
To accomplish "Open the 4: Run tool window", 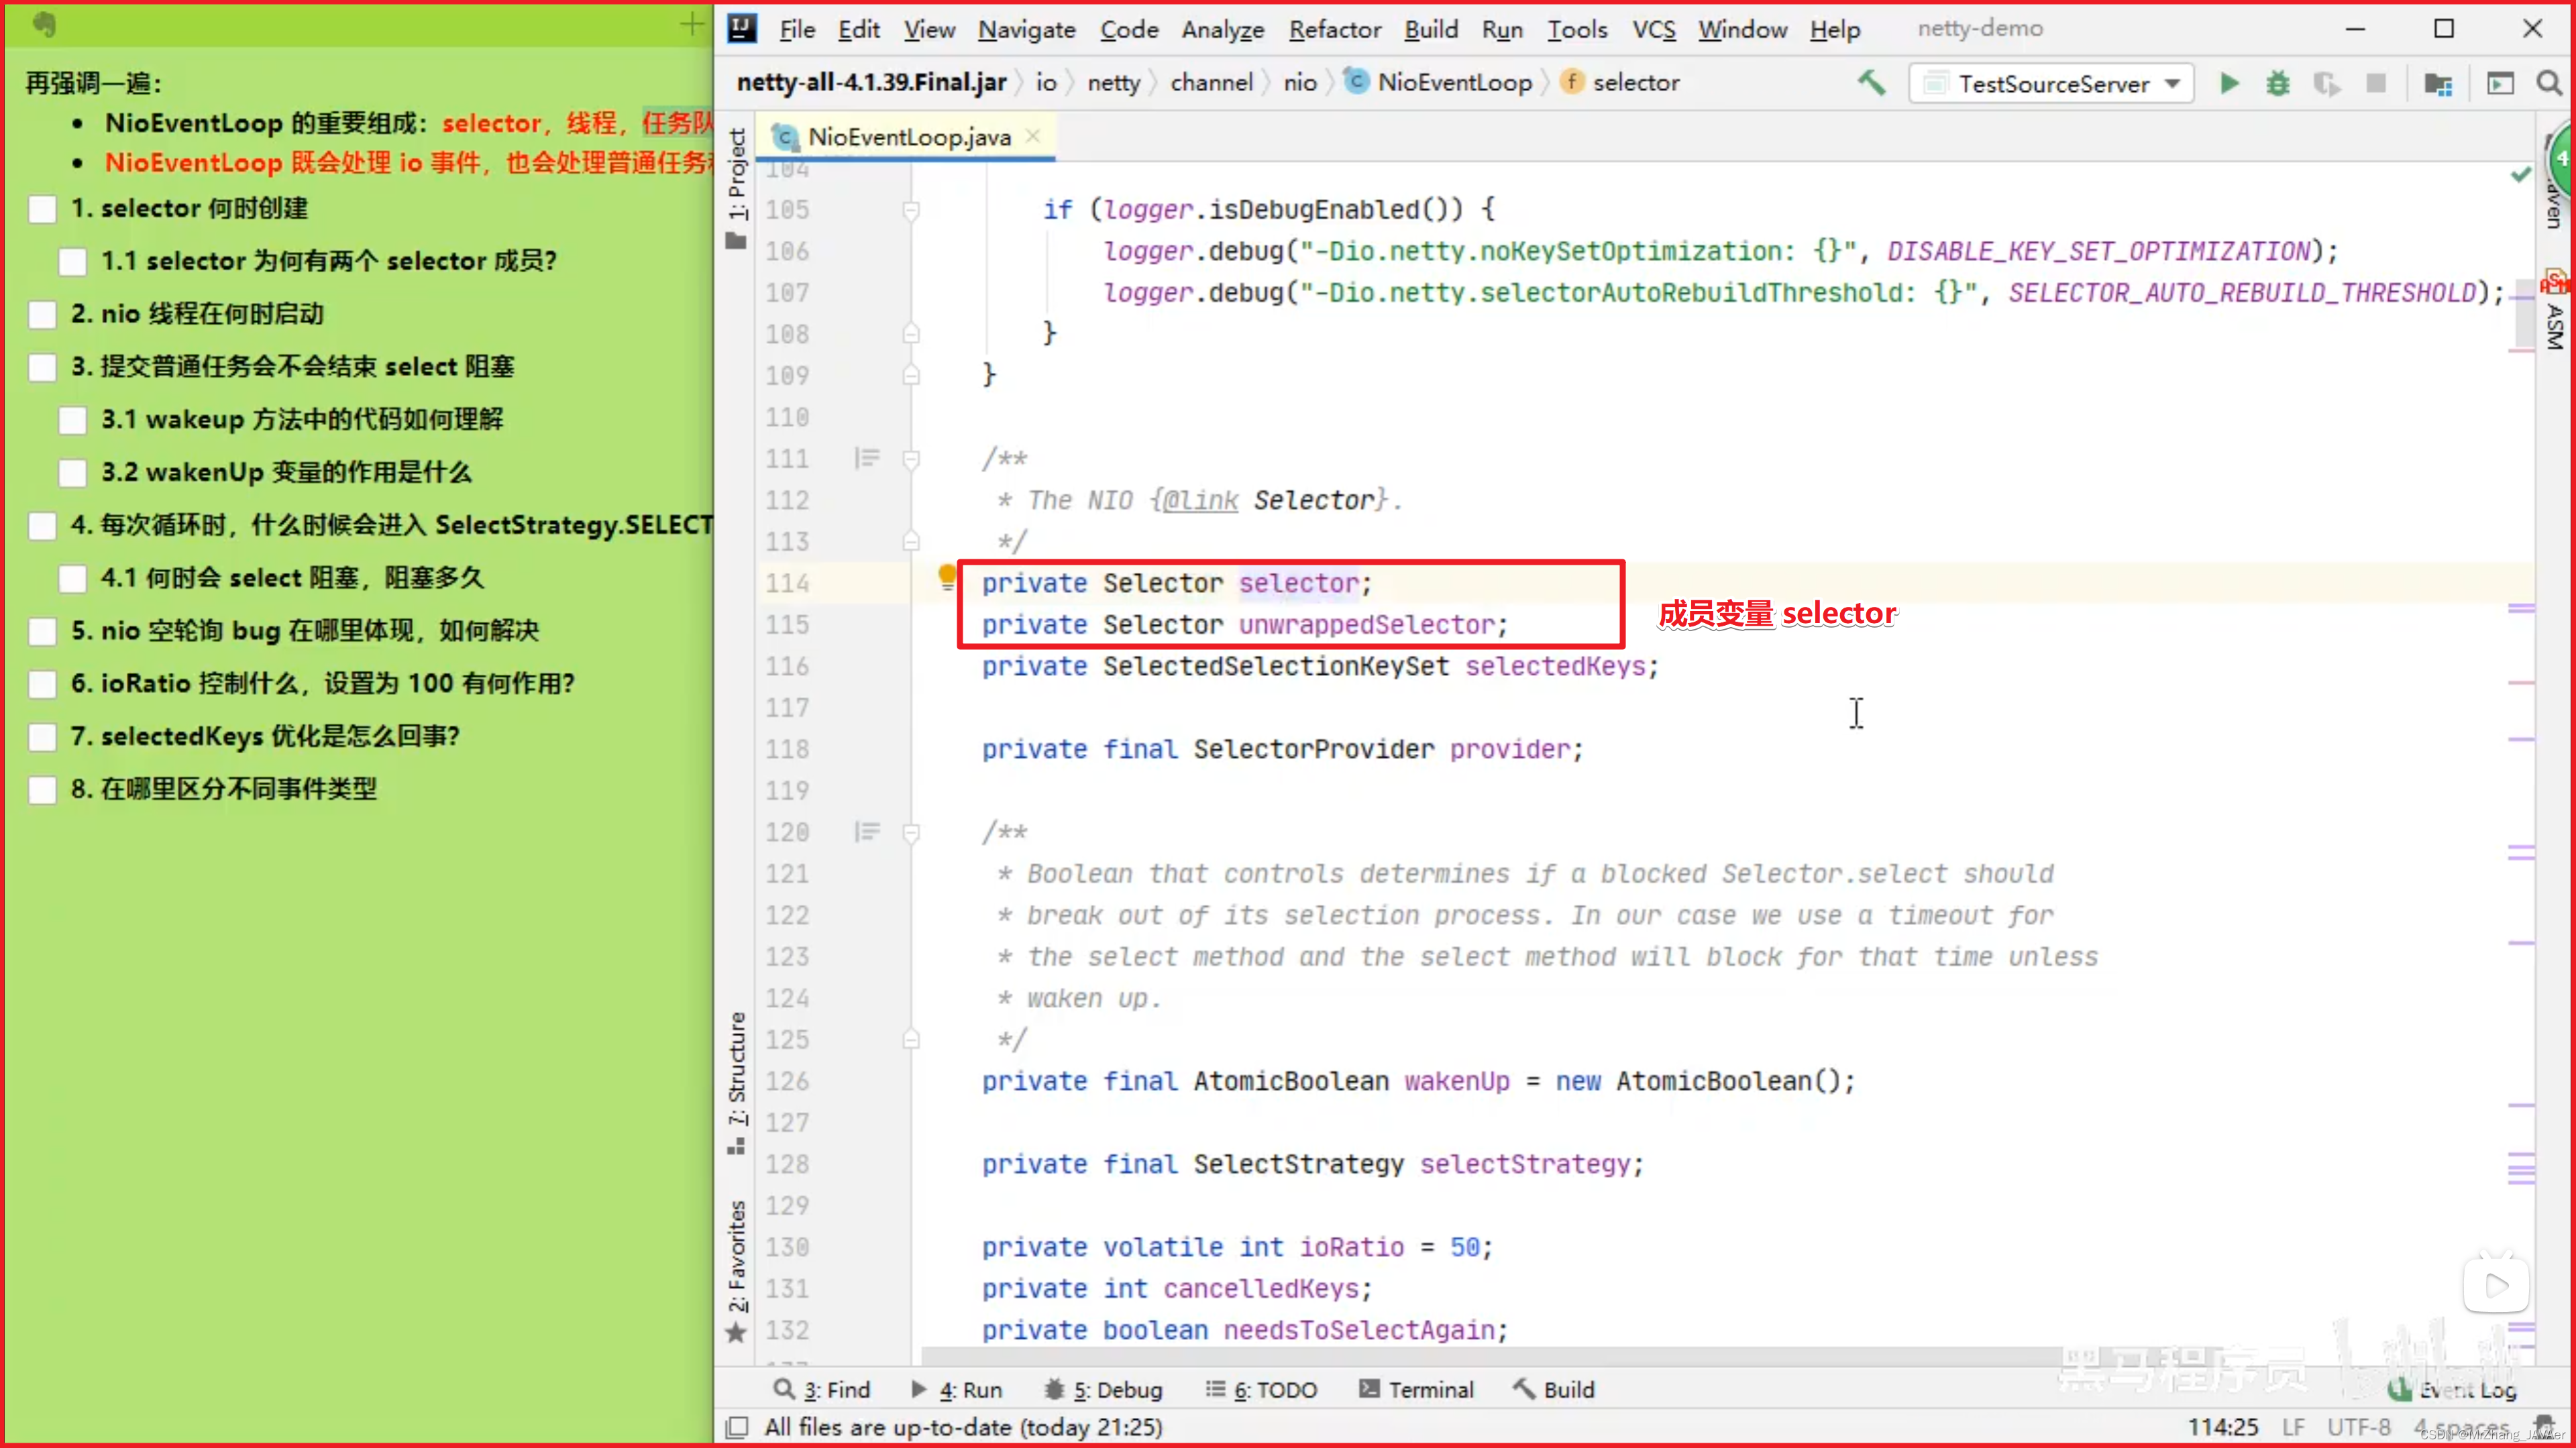I will [956, 1389].
